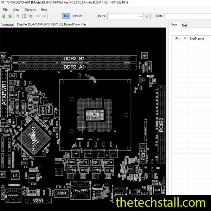The width and height of the screenshot is (211, 211).
Task: Select the DDR3_B1 memory slot
Action: [74, 59]
